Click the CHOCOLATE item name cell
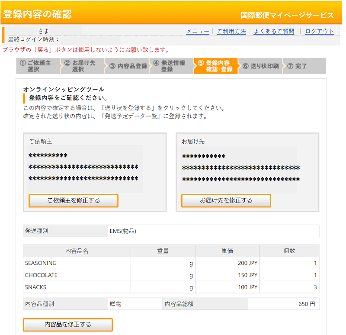 77,275
